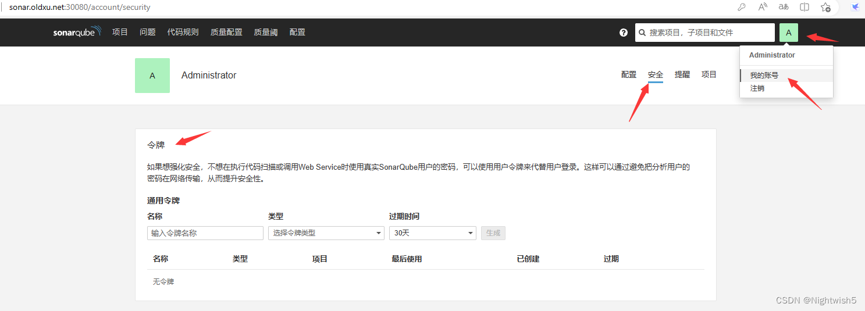Click the browser password key icon
The height and width of the screenshot is (311, 865).
coord(742,7)
